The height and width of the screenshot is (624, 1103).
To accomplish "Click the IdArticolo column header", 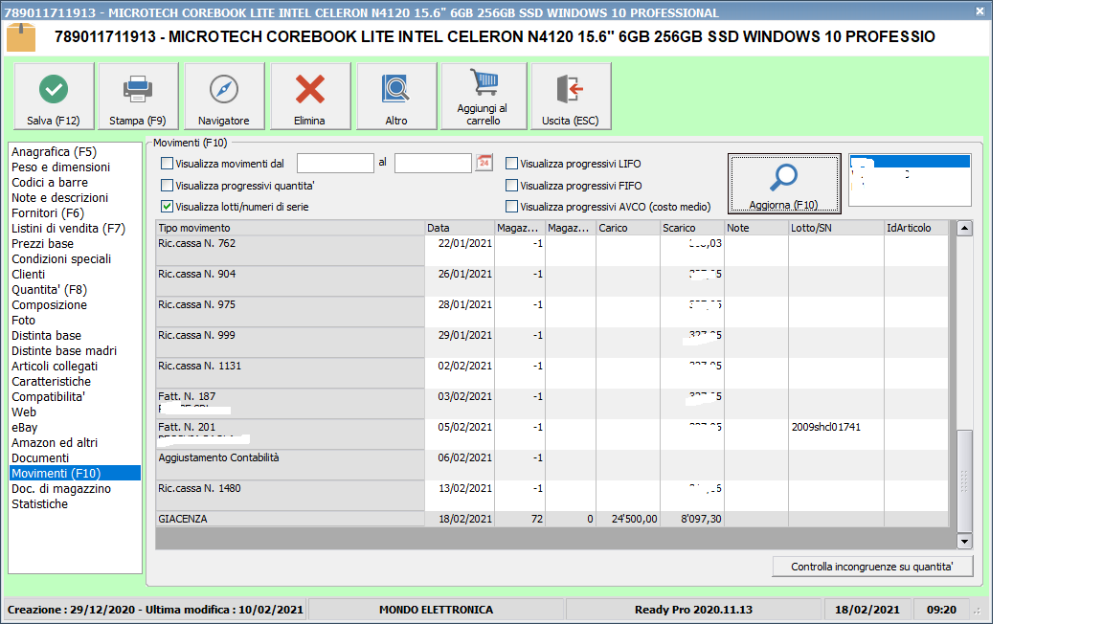I will [x=916, y=228].
